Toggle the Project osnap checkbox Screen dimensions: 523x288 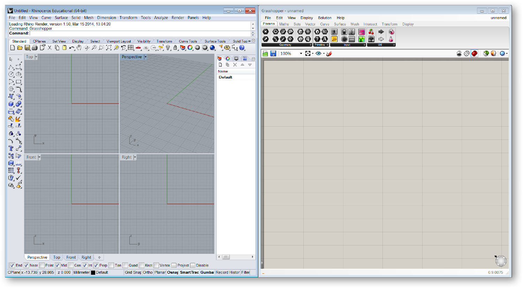coord(174,265)
